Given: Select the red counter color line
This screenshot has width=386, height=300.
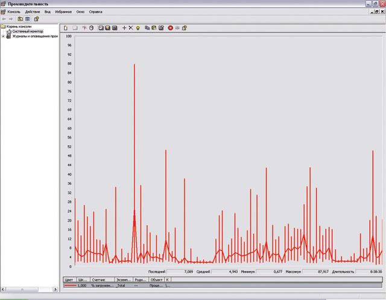Looking at the screenshot, I should click(70, 286).
